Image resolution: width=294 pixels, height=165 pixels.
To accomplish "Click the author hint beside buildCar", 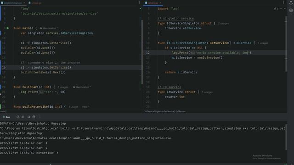I will pos(82,87).
